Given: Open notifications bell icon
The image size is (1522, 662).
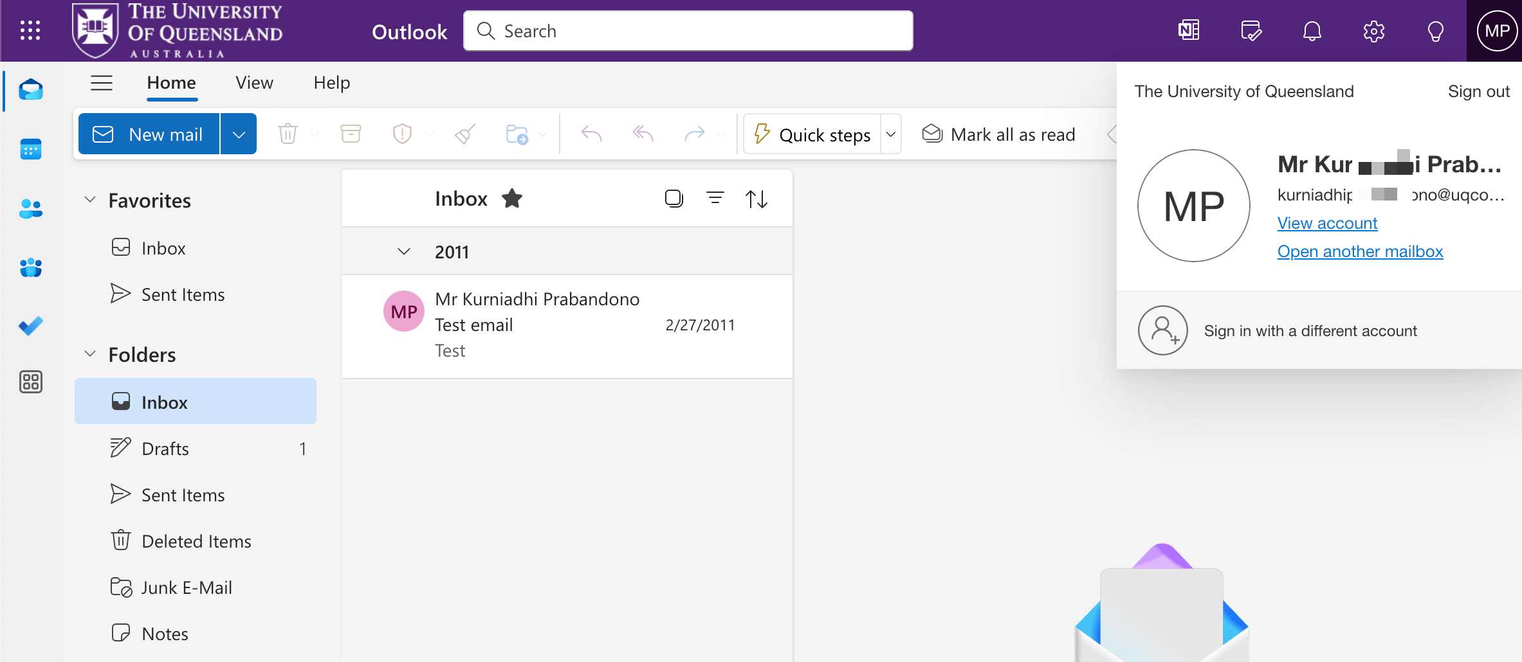Looking at the screenshot, I should pos(1312,30).
